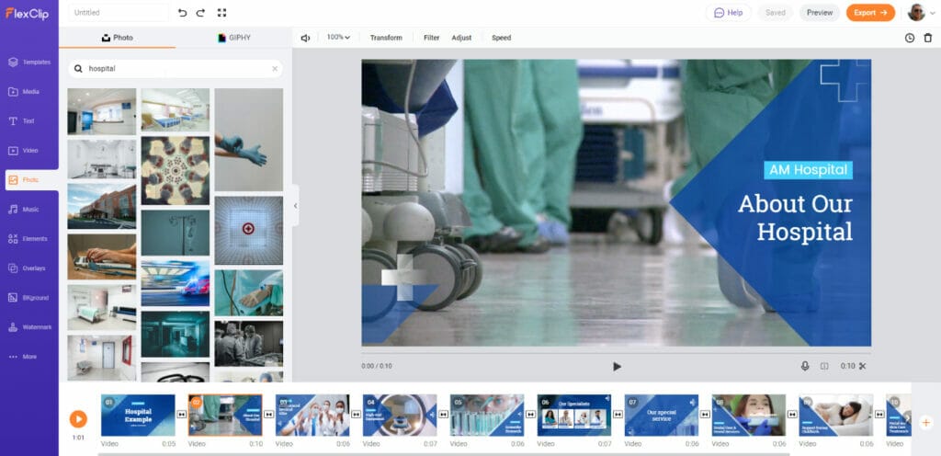Screen dimensions: 941x456
Task: Click the Help button
Action: (x=728, y=13)
